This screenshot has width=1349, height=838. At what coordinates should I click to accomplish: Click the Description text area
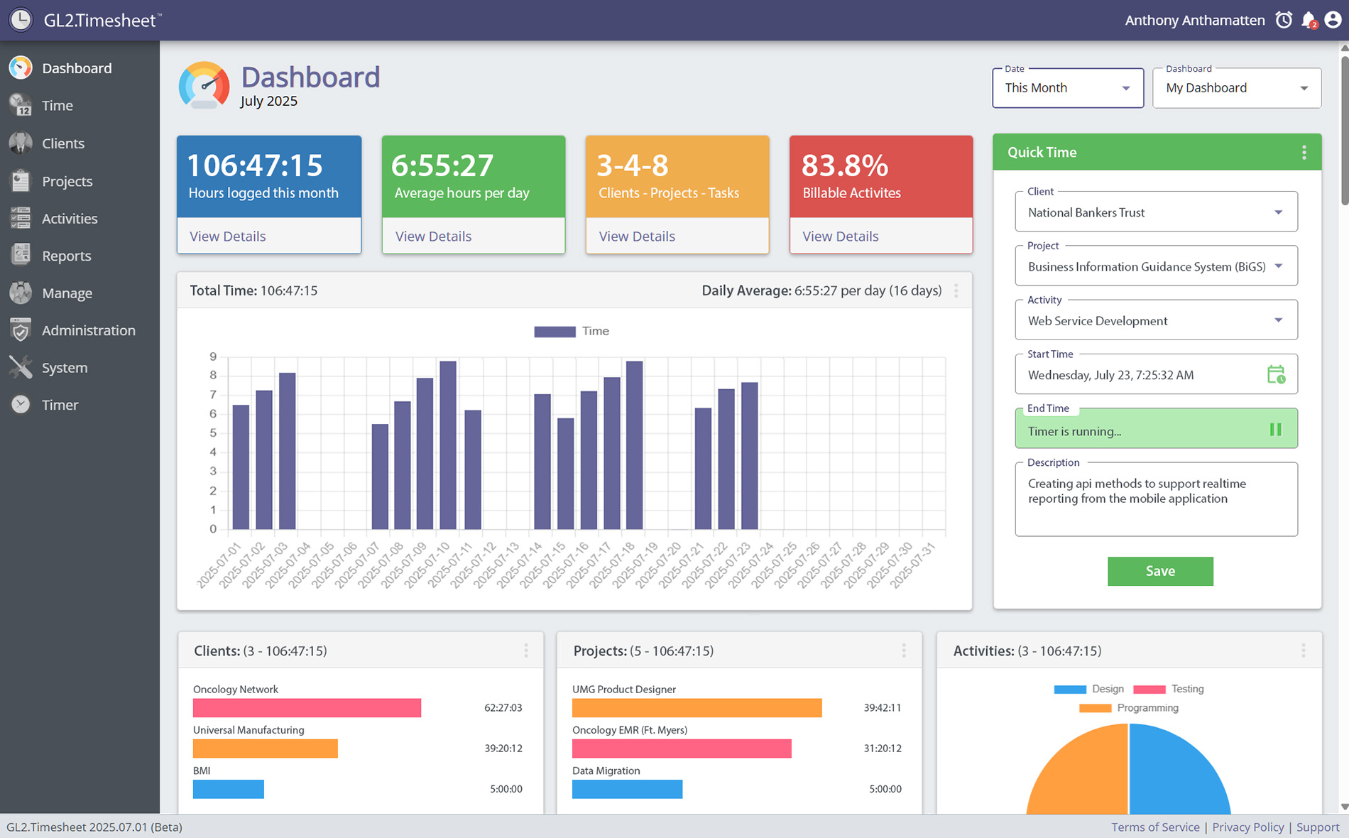tap(1156, 499)
